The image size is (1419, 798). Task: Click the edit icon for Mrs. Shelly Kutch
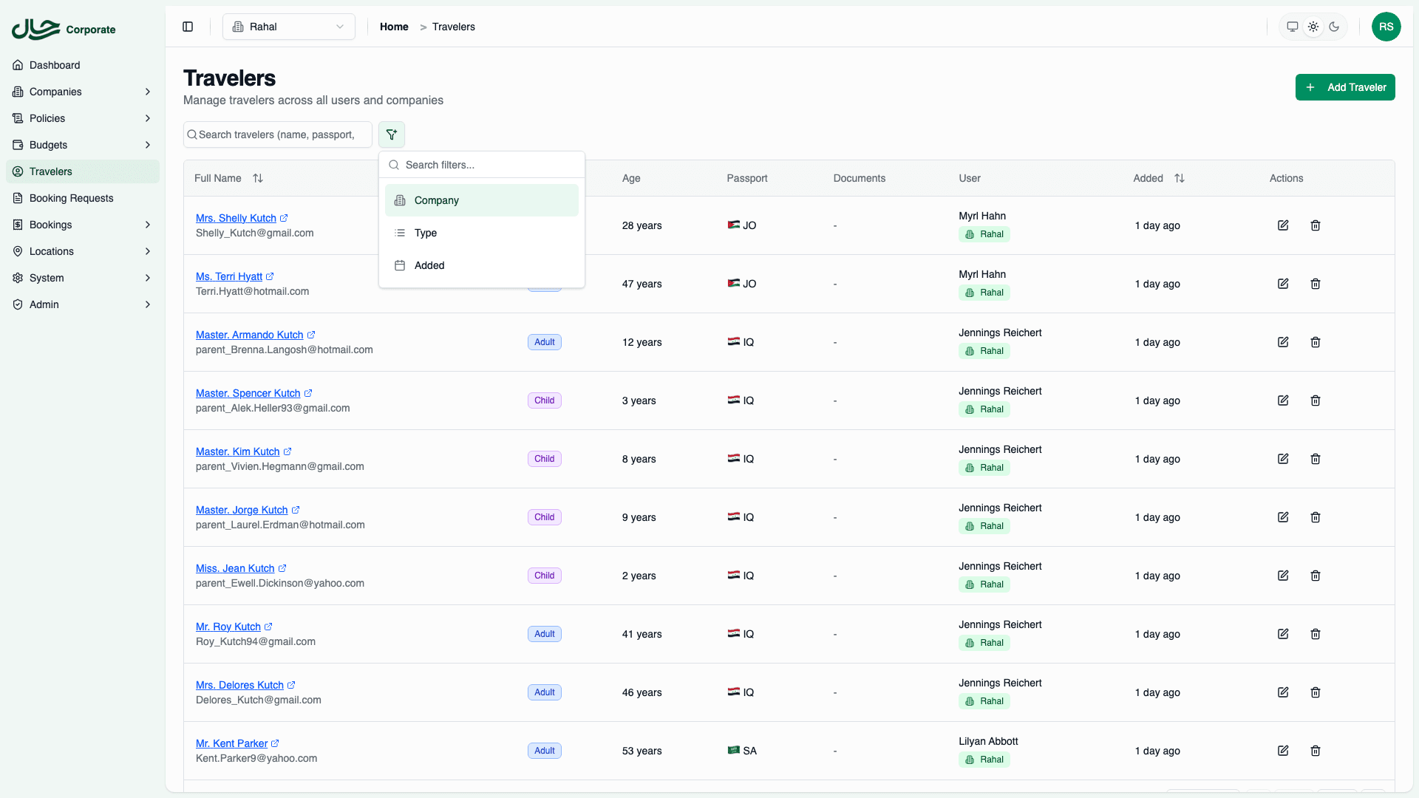(1283, 225)
